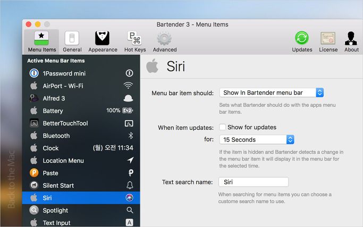Select Paste in the list
The image size is (363, 227).
point(81,173)
